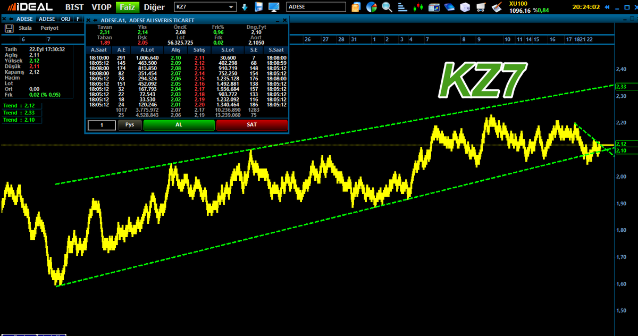
Task: Click bid price 2,10 in order book
Action: click(176, 57)
